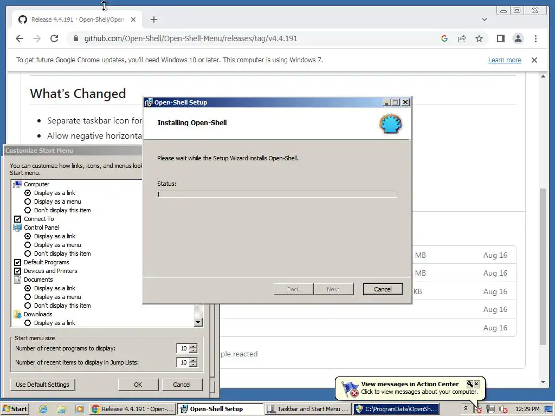Click the site lock icon
The width and height of the screenshot is (555, 416).
coord(75,38)
